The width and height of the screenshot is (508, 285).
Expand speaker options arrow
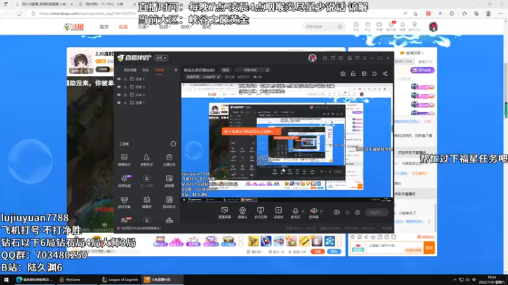tap(321, 212)
